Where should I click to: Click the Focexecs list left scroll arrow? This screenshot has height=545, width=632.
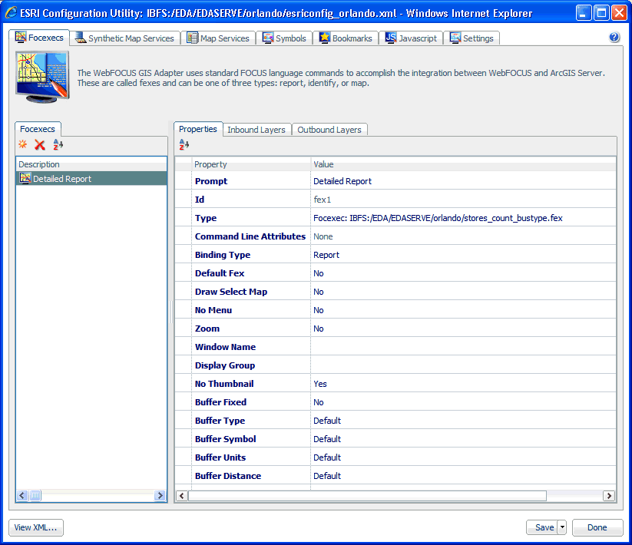tap(22, 495)
